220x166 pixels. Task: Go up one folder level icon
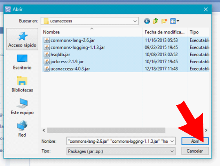(156, 21)
